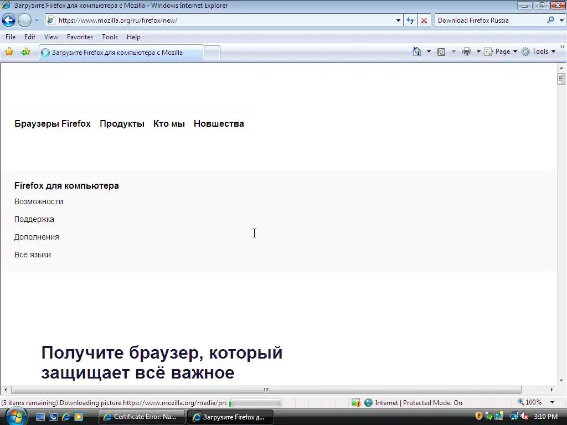
Task: Open Favorites Center star icon
Action: tap(9, 51)
